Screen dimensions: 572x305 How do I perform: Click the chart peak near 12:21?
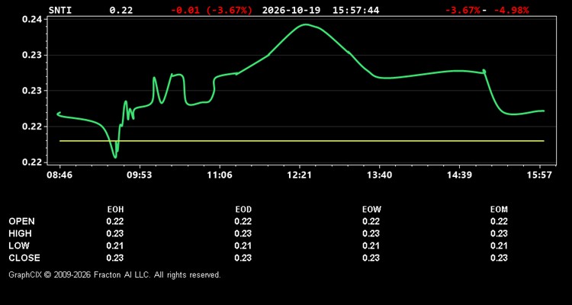pyautogui.click(x=306, y=25)
